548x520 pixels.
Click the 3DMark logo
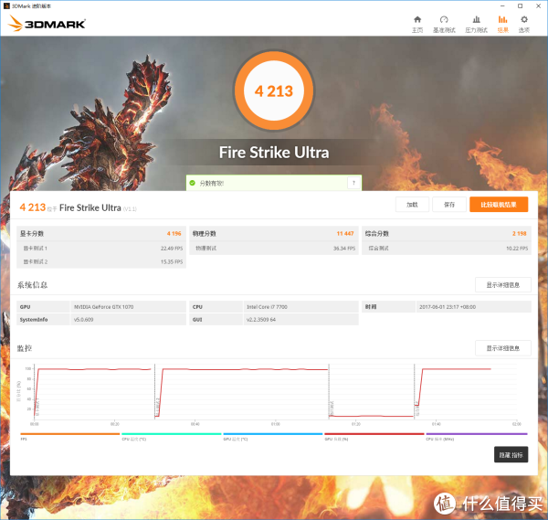(47, 24)
